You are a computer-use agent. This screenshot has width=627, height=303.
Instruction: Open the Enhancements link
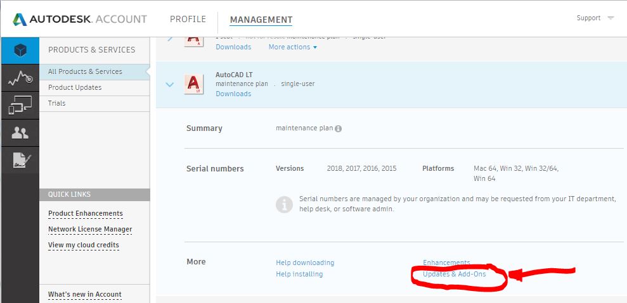[x=447, y=263]
